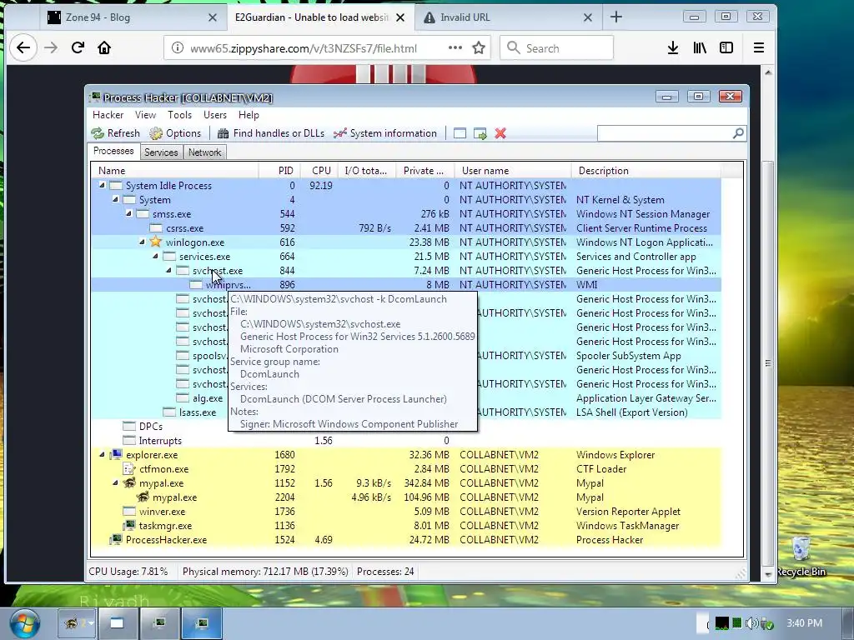
Task: Open the Help menu
Action: pyautogui.click(x=249, y=115)
